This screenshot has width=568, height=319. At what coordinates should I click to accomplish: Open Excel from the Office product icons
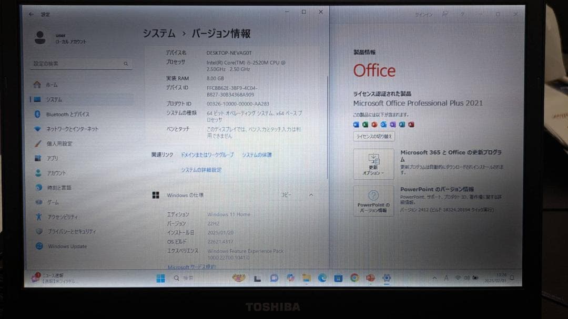coord(366,125)
